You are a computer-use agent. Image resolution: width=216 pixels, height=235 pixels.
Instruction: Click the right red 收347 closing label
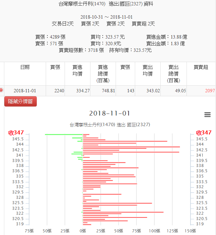pos(204,133)
